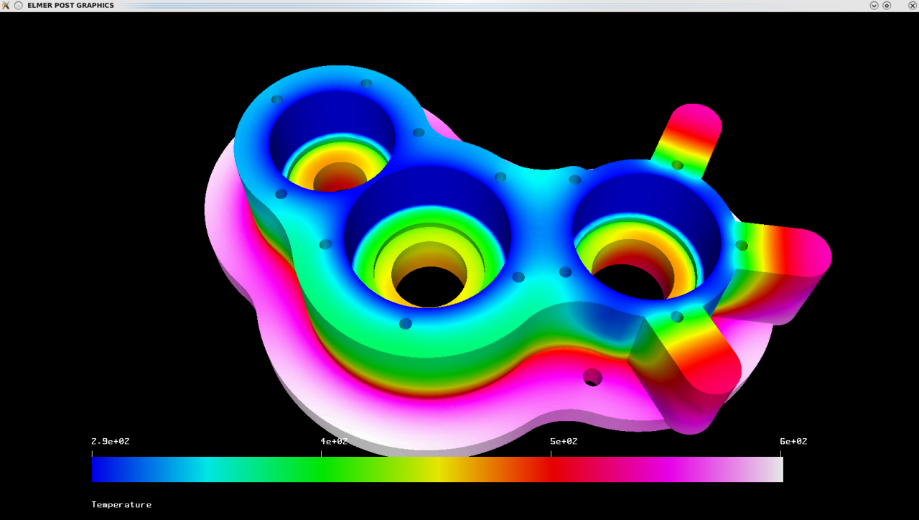
Task: Pick the white end of the color bar
Action: point(777,469)
